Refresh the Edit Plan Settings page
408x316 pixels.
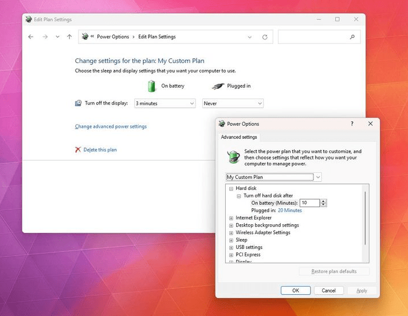coord(265,37)
